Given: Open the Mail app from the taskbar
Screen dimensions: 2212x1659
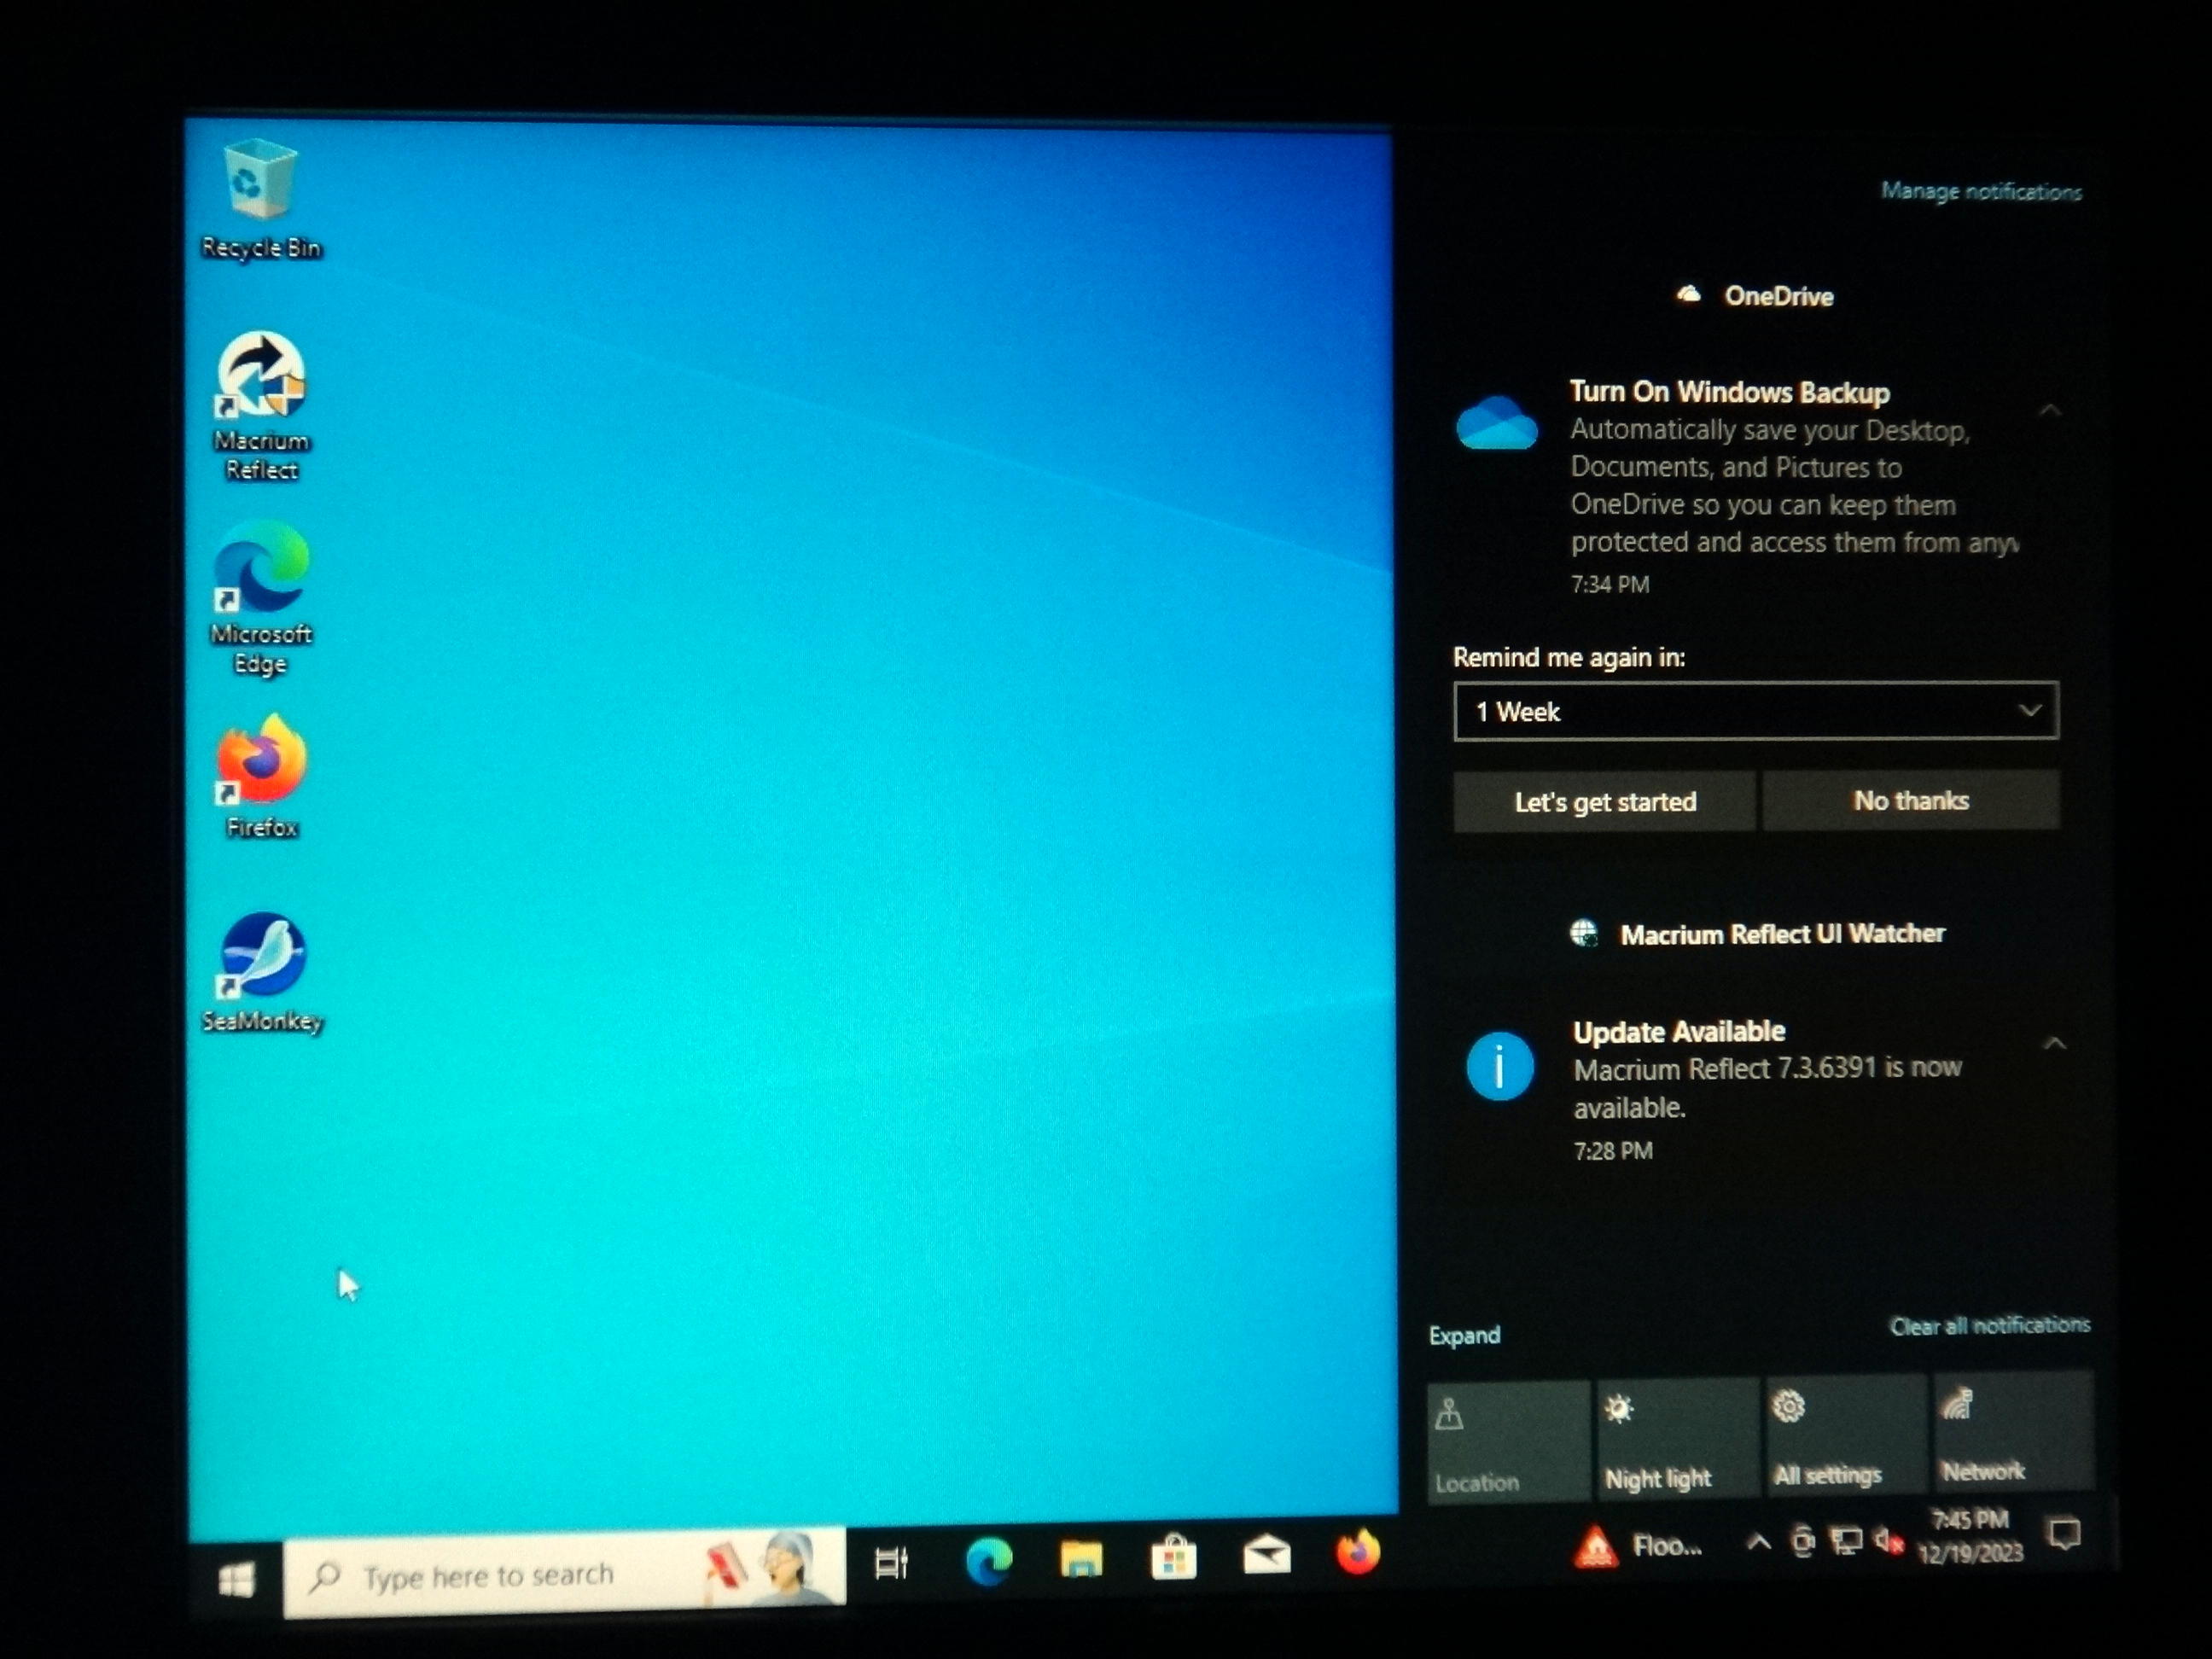Looking at the screenshot, I should (1266, 1555).
